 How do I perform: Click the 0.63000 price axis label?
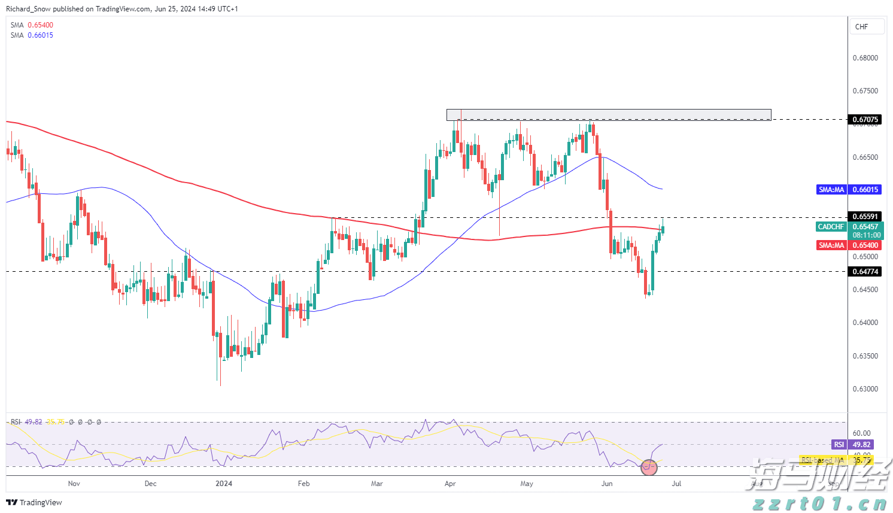[x=865, y=389]
